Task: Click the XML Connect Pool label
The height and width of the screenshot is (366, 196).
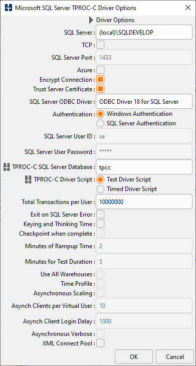Action: [69, 343]
